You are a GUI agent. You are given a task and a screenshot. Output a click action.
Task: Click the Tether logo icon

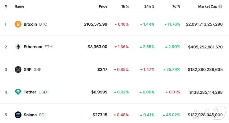point(18,92)
